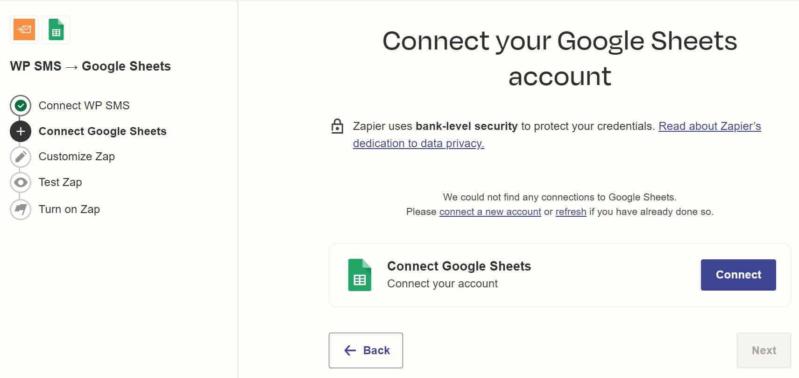799x378 pixels.
Task: Click the Connect your Google Sheets account heading
Action: point(559,58)
